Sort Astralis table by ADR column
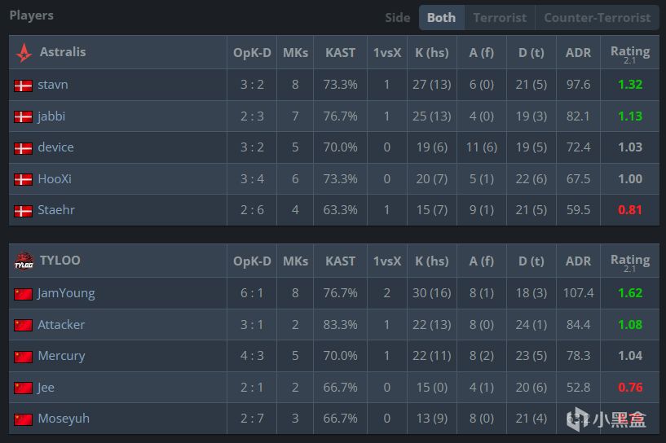 click(x=578, y=52)
